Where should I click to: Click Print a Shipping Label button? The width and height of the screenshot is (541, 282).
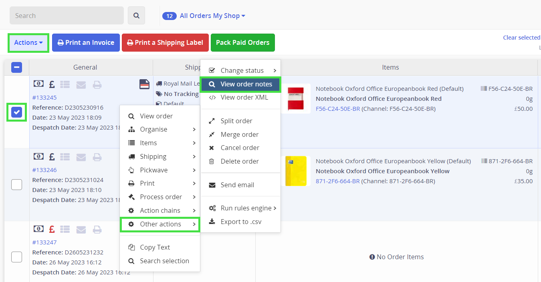coord(165,42)
